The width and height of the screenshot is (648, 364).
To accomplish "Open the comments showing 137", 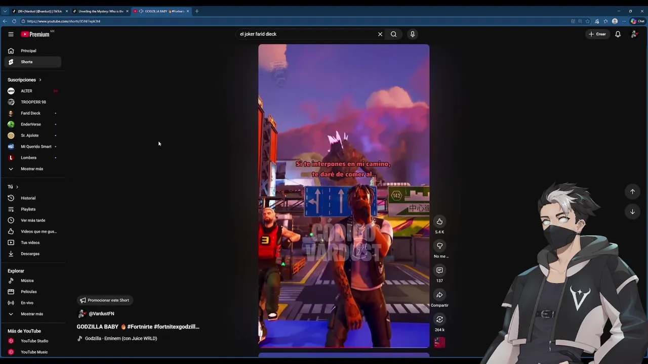I will (439, 270).
